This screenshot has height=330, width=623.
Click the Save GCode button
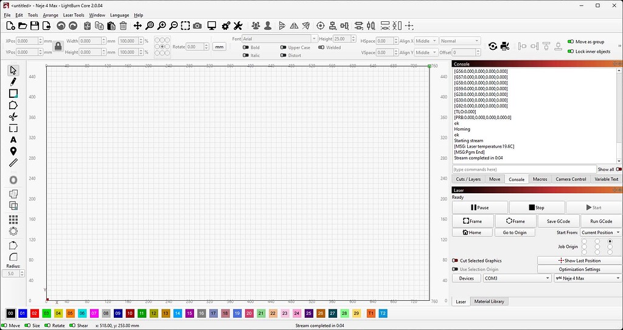tap(559, 221)
